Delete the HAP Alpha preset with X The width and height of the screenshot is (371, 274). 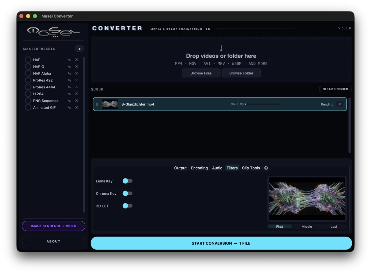[x=76, y=73]
